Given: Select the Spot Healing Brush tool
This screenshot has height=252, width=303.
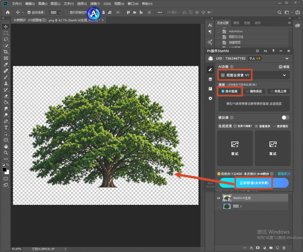Looking at the screenshot, I should (x=6, y=71).
